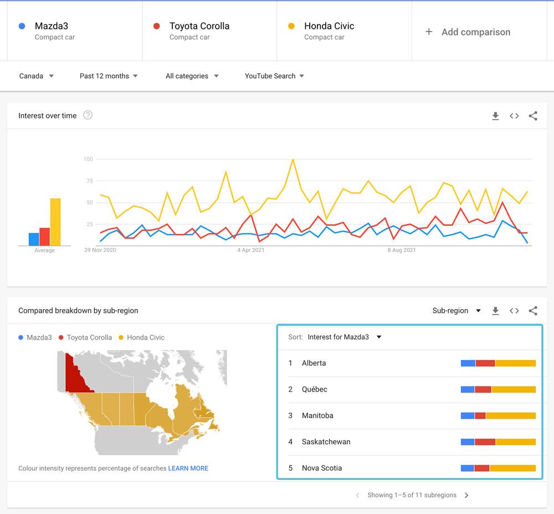Screen dimensions: 554x514
Task: Download the Interest over time data
Action: point(495,116)
